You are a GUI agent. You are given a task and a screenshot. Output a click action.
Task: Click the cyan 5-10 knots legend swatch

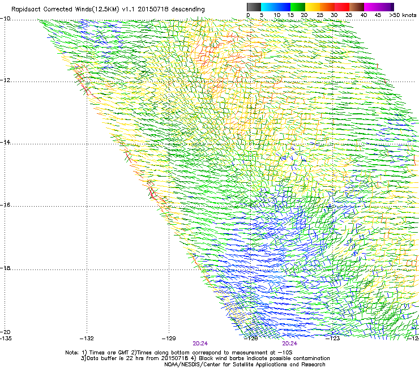tap(268, 7)
